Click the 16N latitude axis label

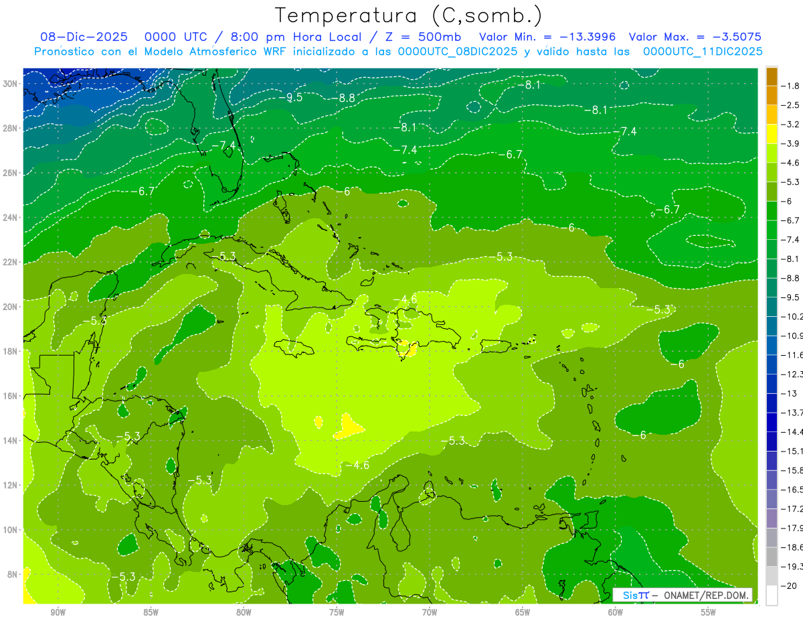click(x=10, y=396)
